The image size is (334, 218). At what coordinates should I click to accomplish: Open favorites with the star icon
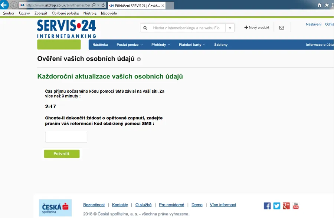tap(327, 5)
